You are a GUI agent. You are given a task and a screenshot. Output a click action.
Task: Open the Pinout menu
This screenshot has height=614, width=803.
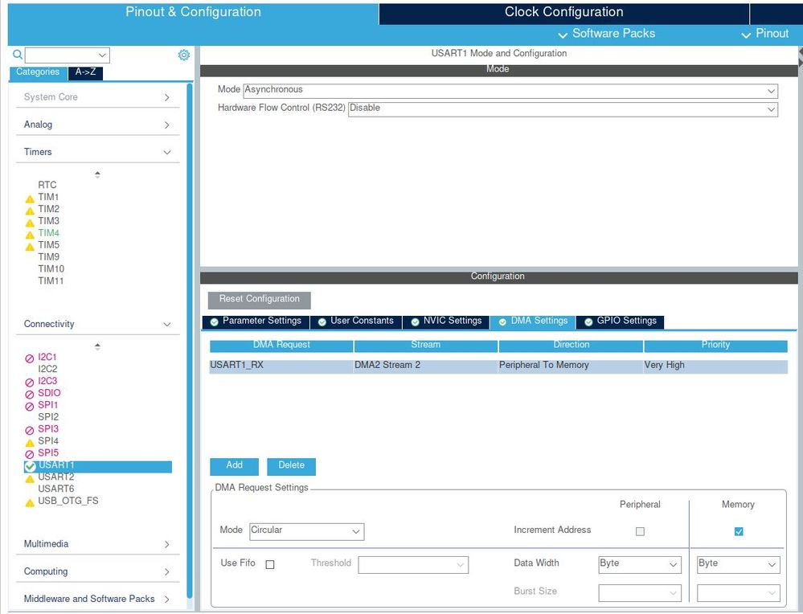tap(765, 34)
